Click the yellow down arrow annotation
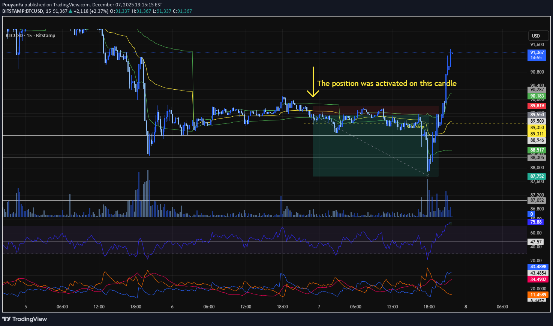Image resolution: width=553 pixels, height=326 pixels. (x=313, y=82)
